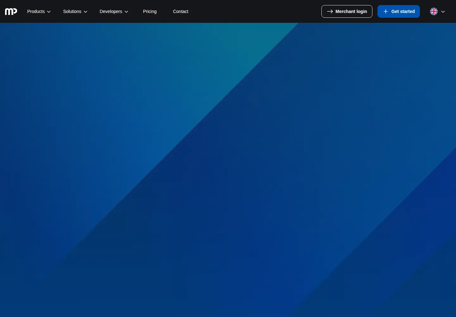The height and width of the screenshot is (317, 456).
Task: Click the Merchant login button
Action: pos(347,11)
